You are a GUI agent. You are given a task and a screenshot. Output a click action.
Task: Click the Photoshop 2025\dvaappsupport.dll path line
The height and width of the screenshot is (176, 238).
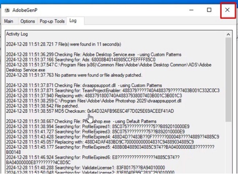point(94,101)
